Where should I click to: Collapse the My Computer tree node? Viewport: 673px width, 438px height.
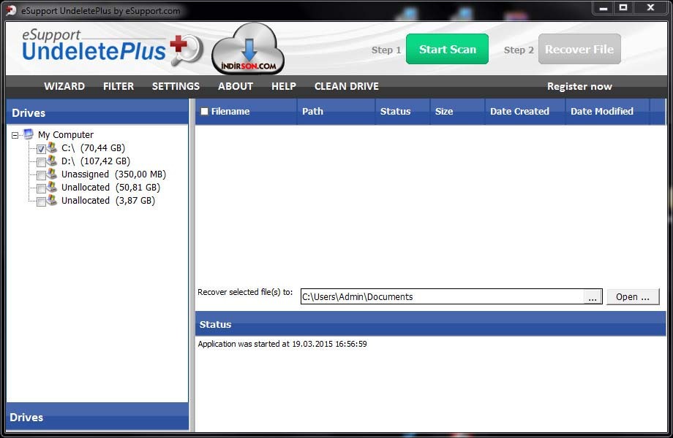point(15,135)
